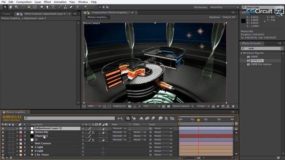This screenshot has height=160, width=285.
Task: Click the timeline current time 0:00:01:13
Action: click(12, 117)
